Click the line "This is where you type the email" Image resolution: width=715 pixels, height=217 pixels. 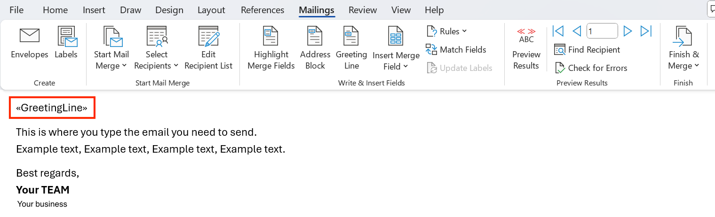click(x=136, y=132)
